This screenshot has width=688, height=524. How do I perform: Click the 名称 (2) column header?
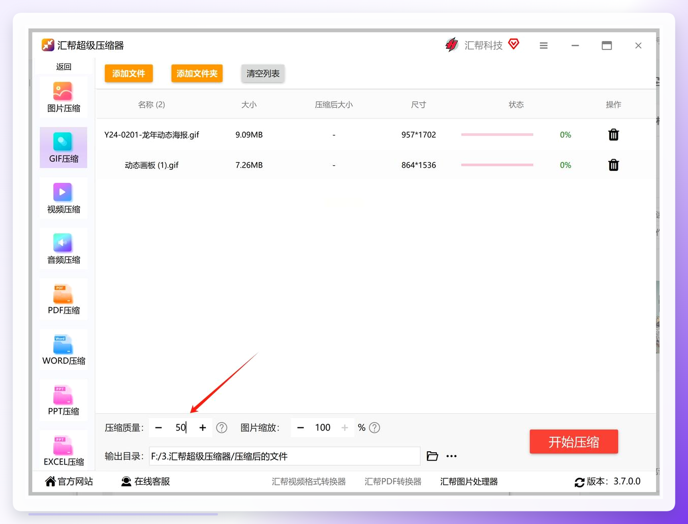151,105
